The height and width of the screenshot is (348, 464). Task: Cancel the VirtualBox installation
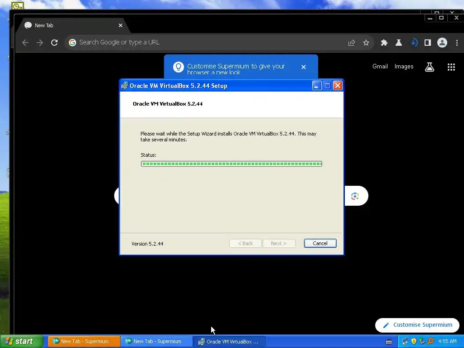tap(320, 243)
